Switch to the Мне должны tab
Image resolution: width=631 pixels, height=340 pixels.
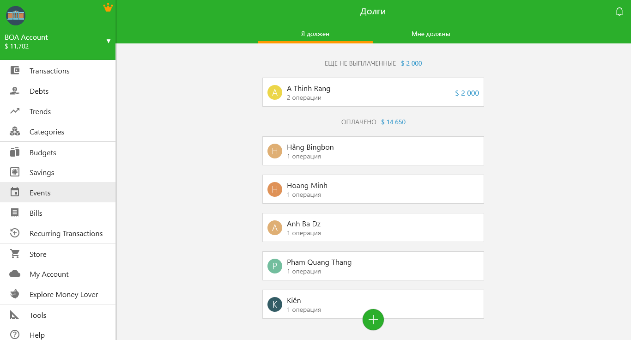(431, 34)
